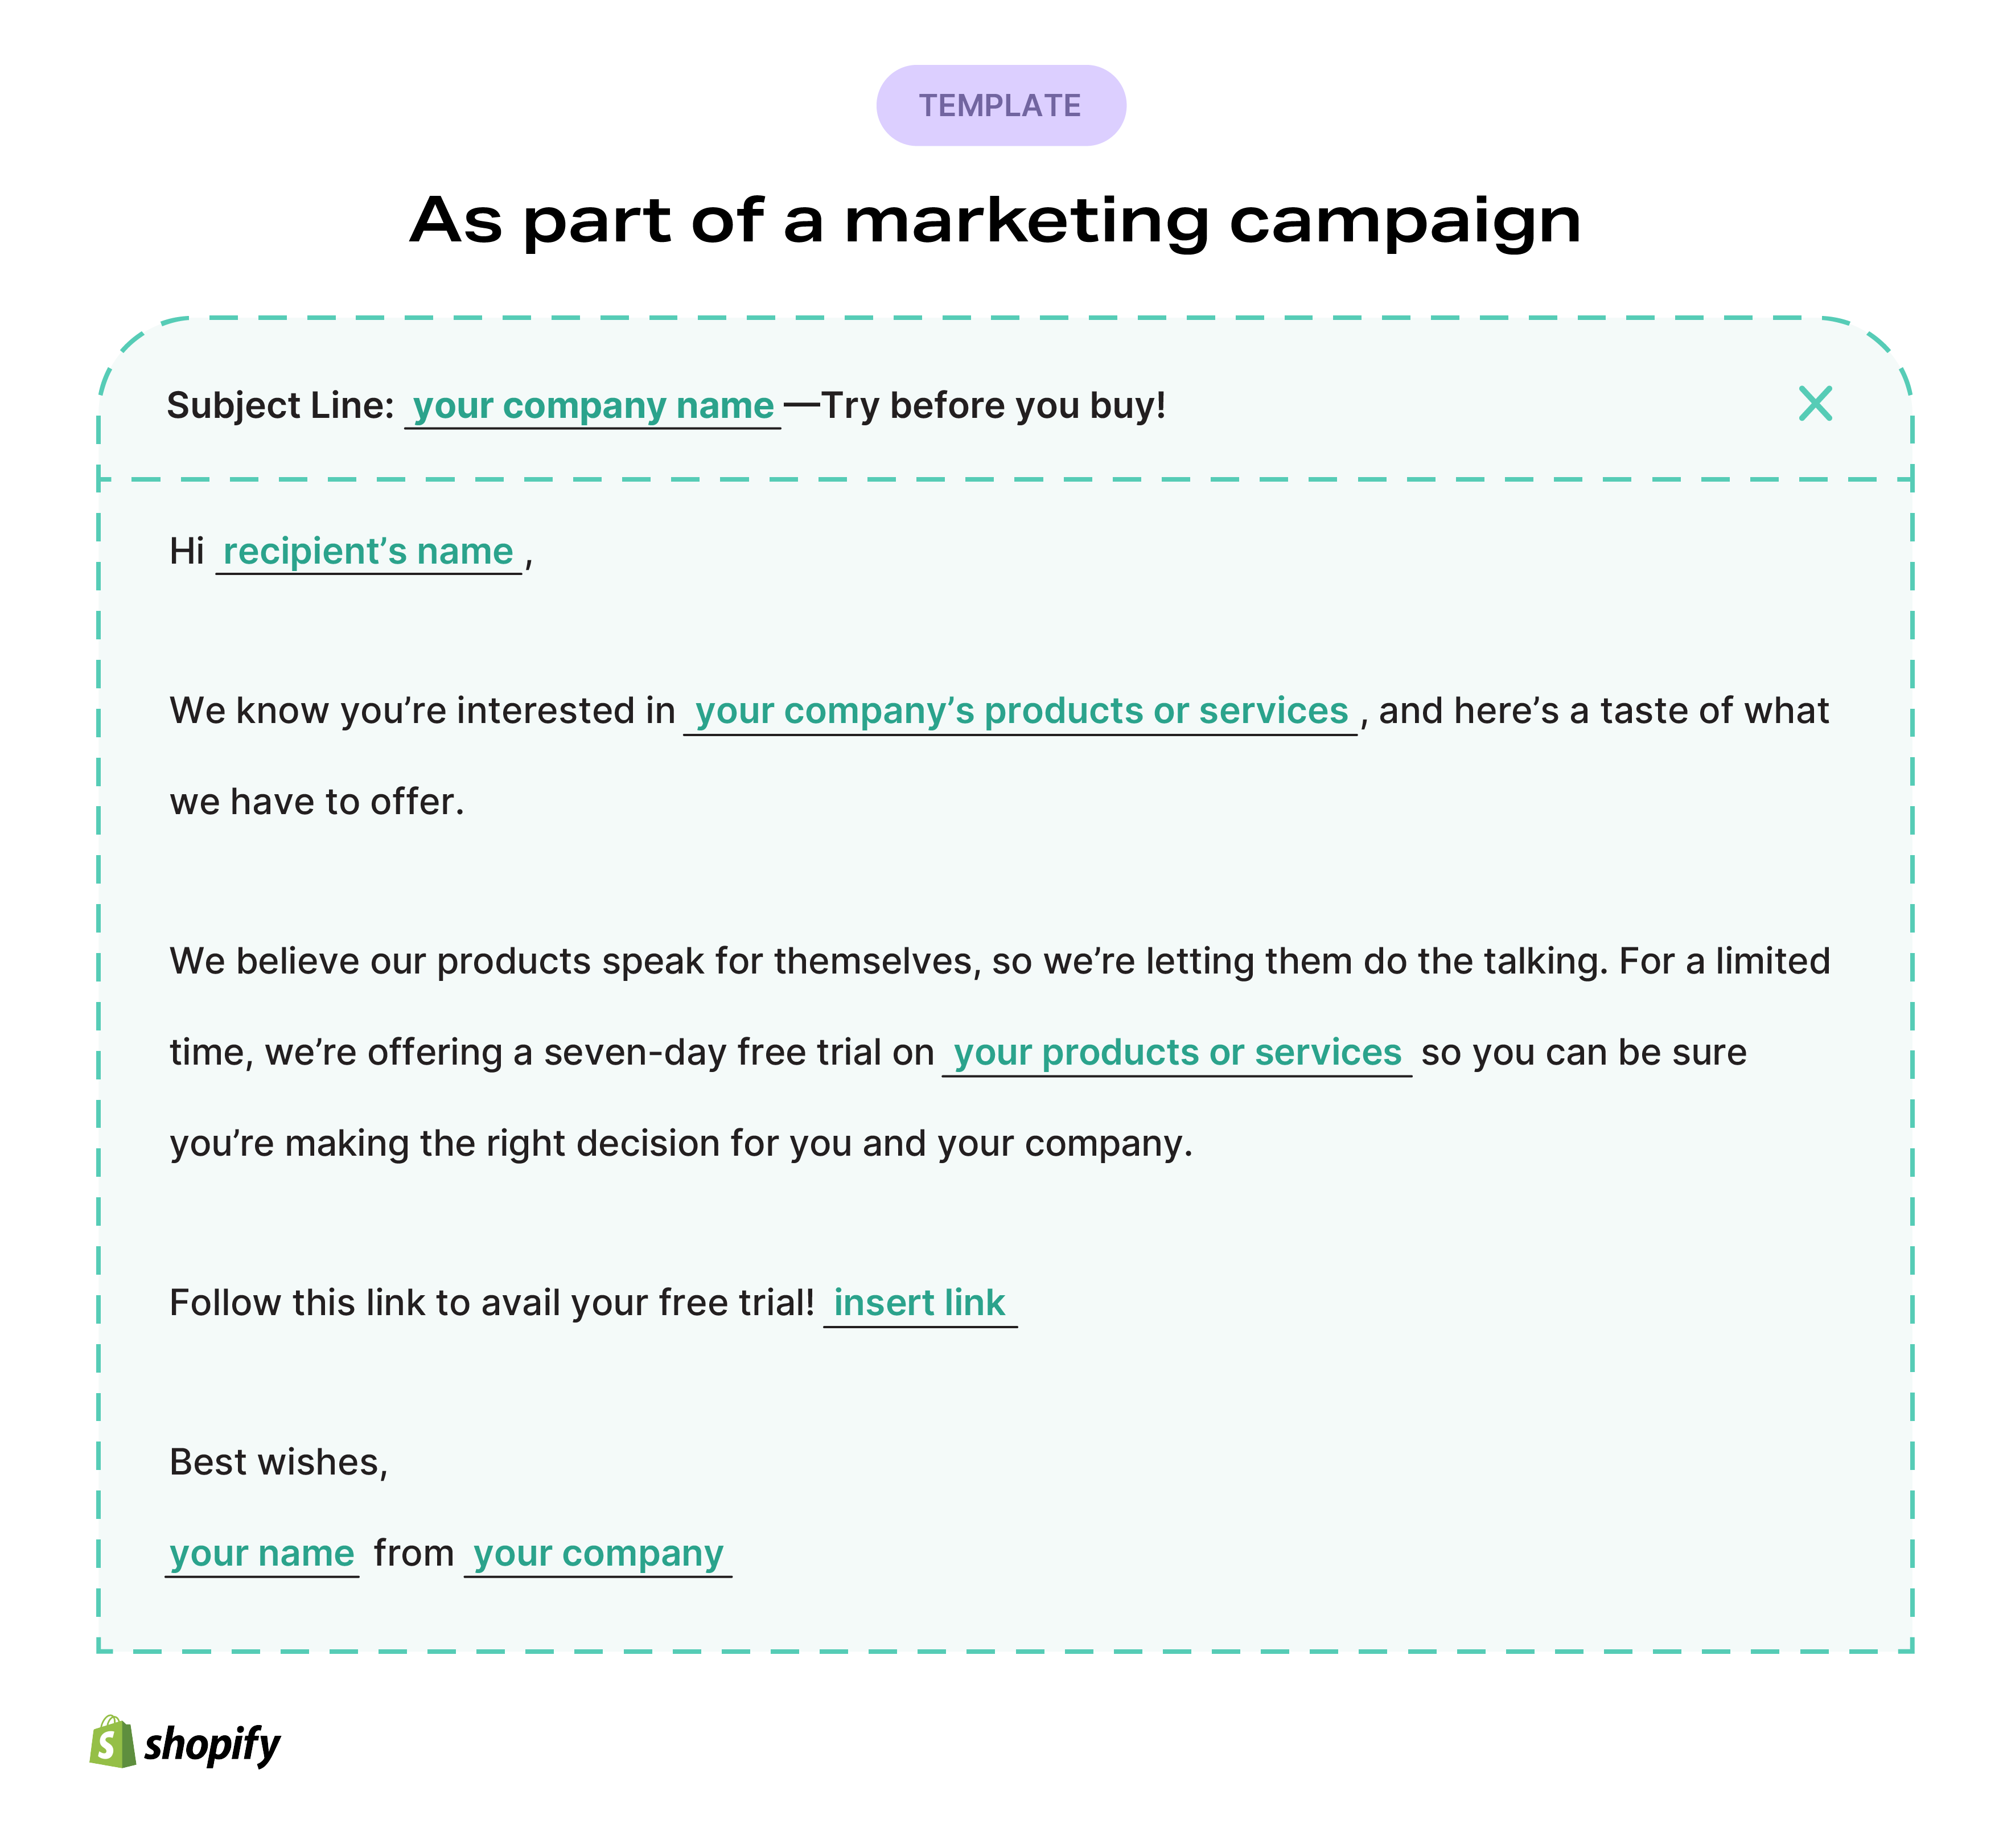Click the 'your name' signature placeholder
Viewport: 2003px width, 1848px height.
pos(262,1554)
